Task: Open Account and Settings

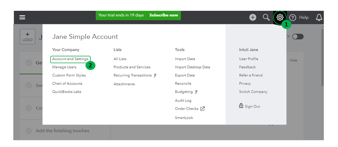Action: pyautogui.click(x=70, y=59)
